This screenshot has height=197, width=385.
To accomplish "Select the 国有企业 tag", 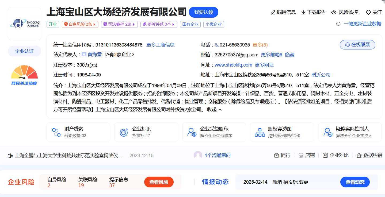I will (190, 24).
